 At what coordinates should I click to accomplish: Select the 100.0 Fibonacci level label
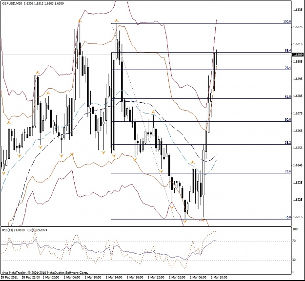pyautogui.click(x=287, y=21)
